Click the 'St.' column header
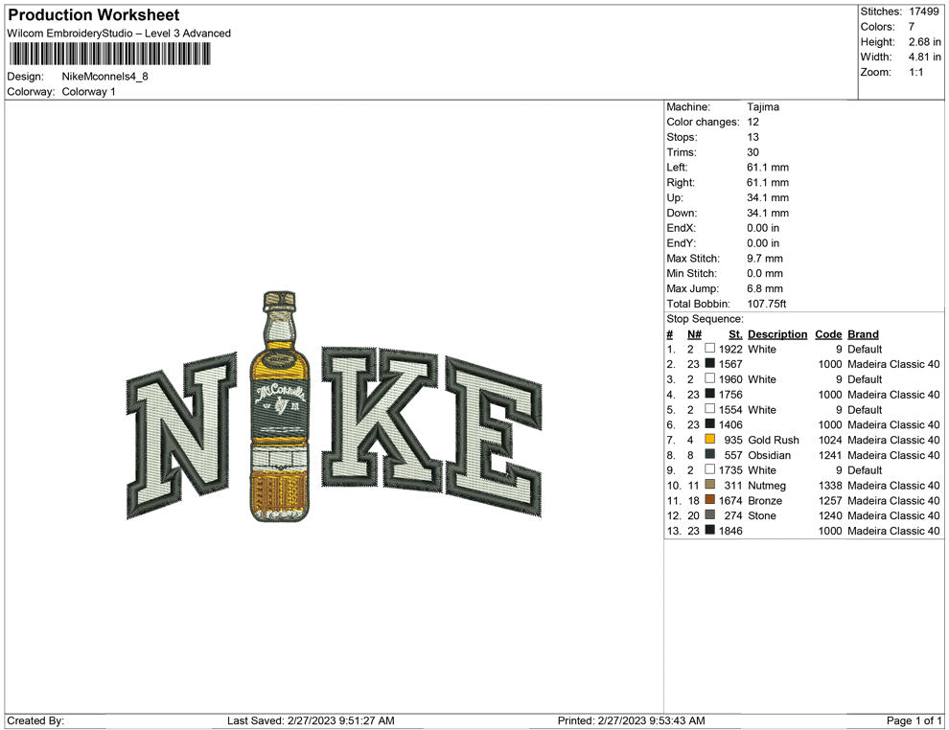This screenshot has width=949, height=730. (x=735, y=333)
